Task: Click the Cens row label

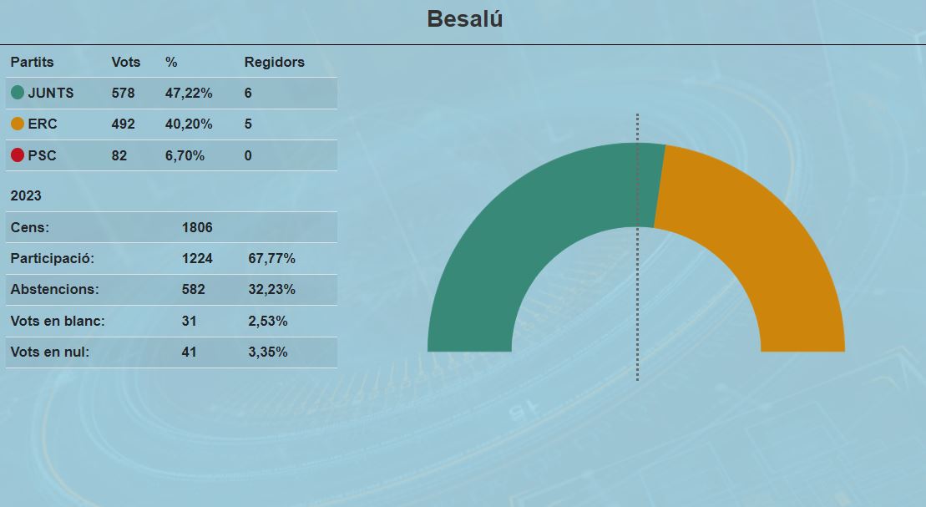Action: coord(30,227)
